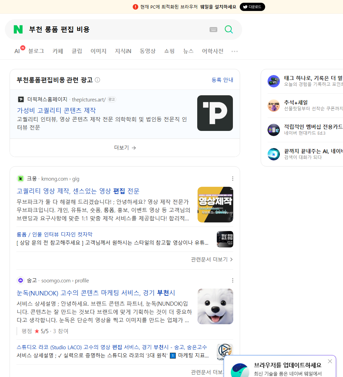Click the search input field text
The height and width of the screenshot is (377, 343).
pyautogui.click(x=59, y=29)
